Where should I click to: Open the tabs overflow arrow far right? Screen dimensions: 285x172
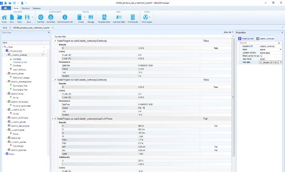point(283,28)
